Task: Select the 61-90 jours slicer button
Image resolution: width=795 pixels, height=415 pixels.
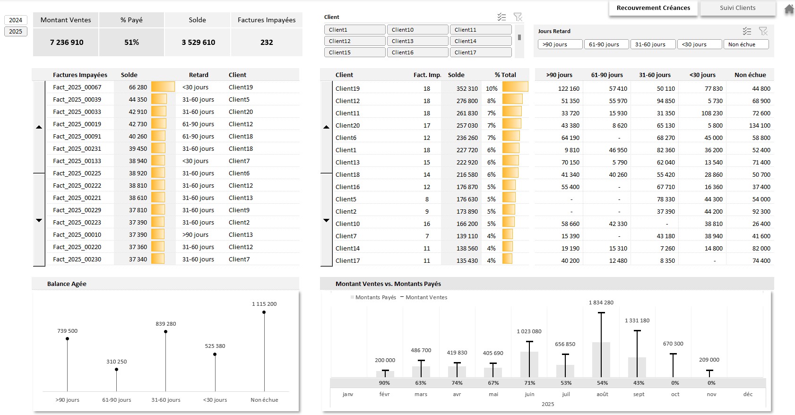Action: coord(606,44)
